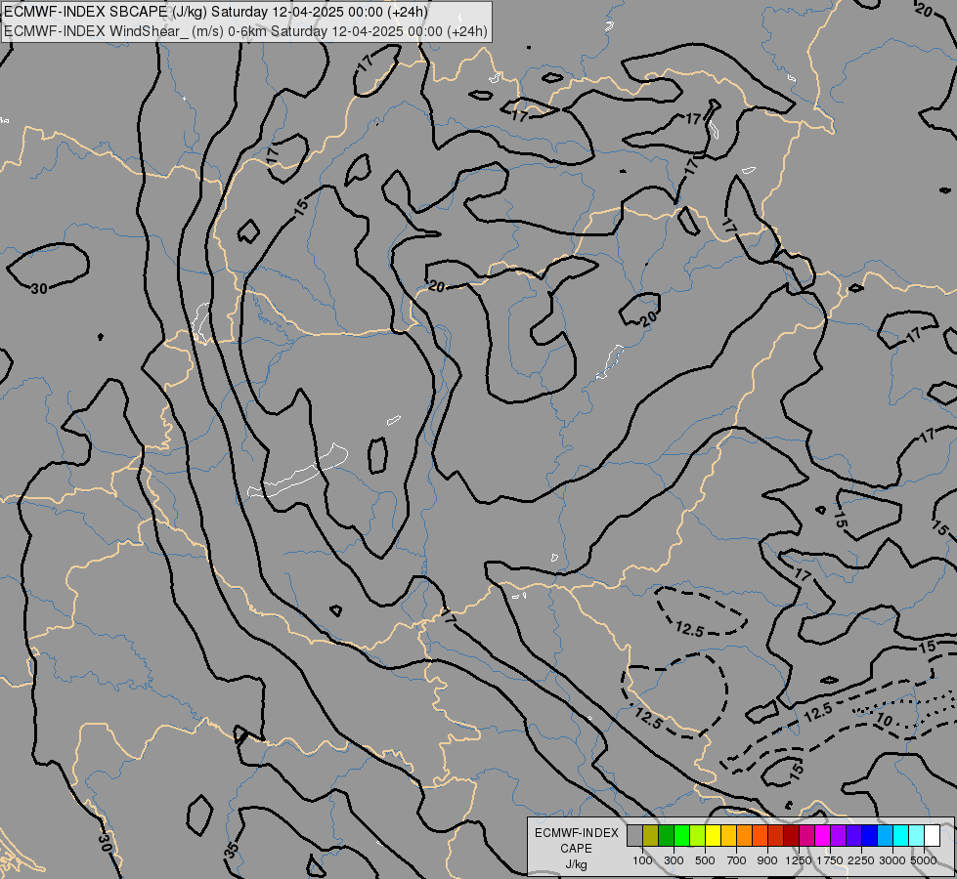This screenshot has width=957, height=879.
Task: Click the '35' wind shear contour label
Action: tap(232, 849)
